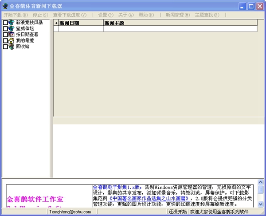Check the 新浪竞技风暴 checkbox
Viewport: 266px width, 216px height.
5,23
